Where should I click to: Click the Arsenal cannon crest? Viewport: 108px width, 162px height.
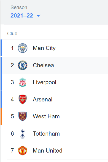click(23, 99)
